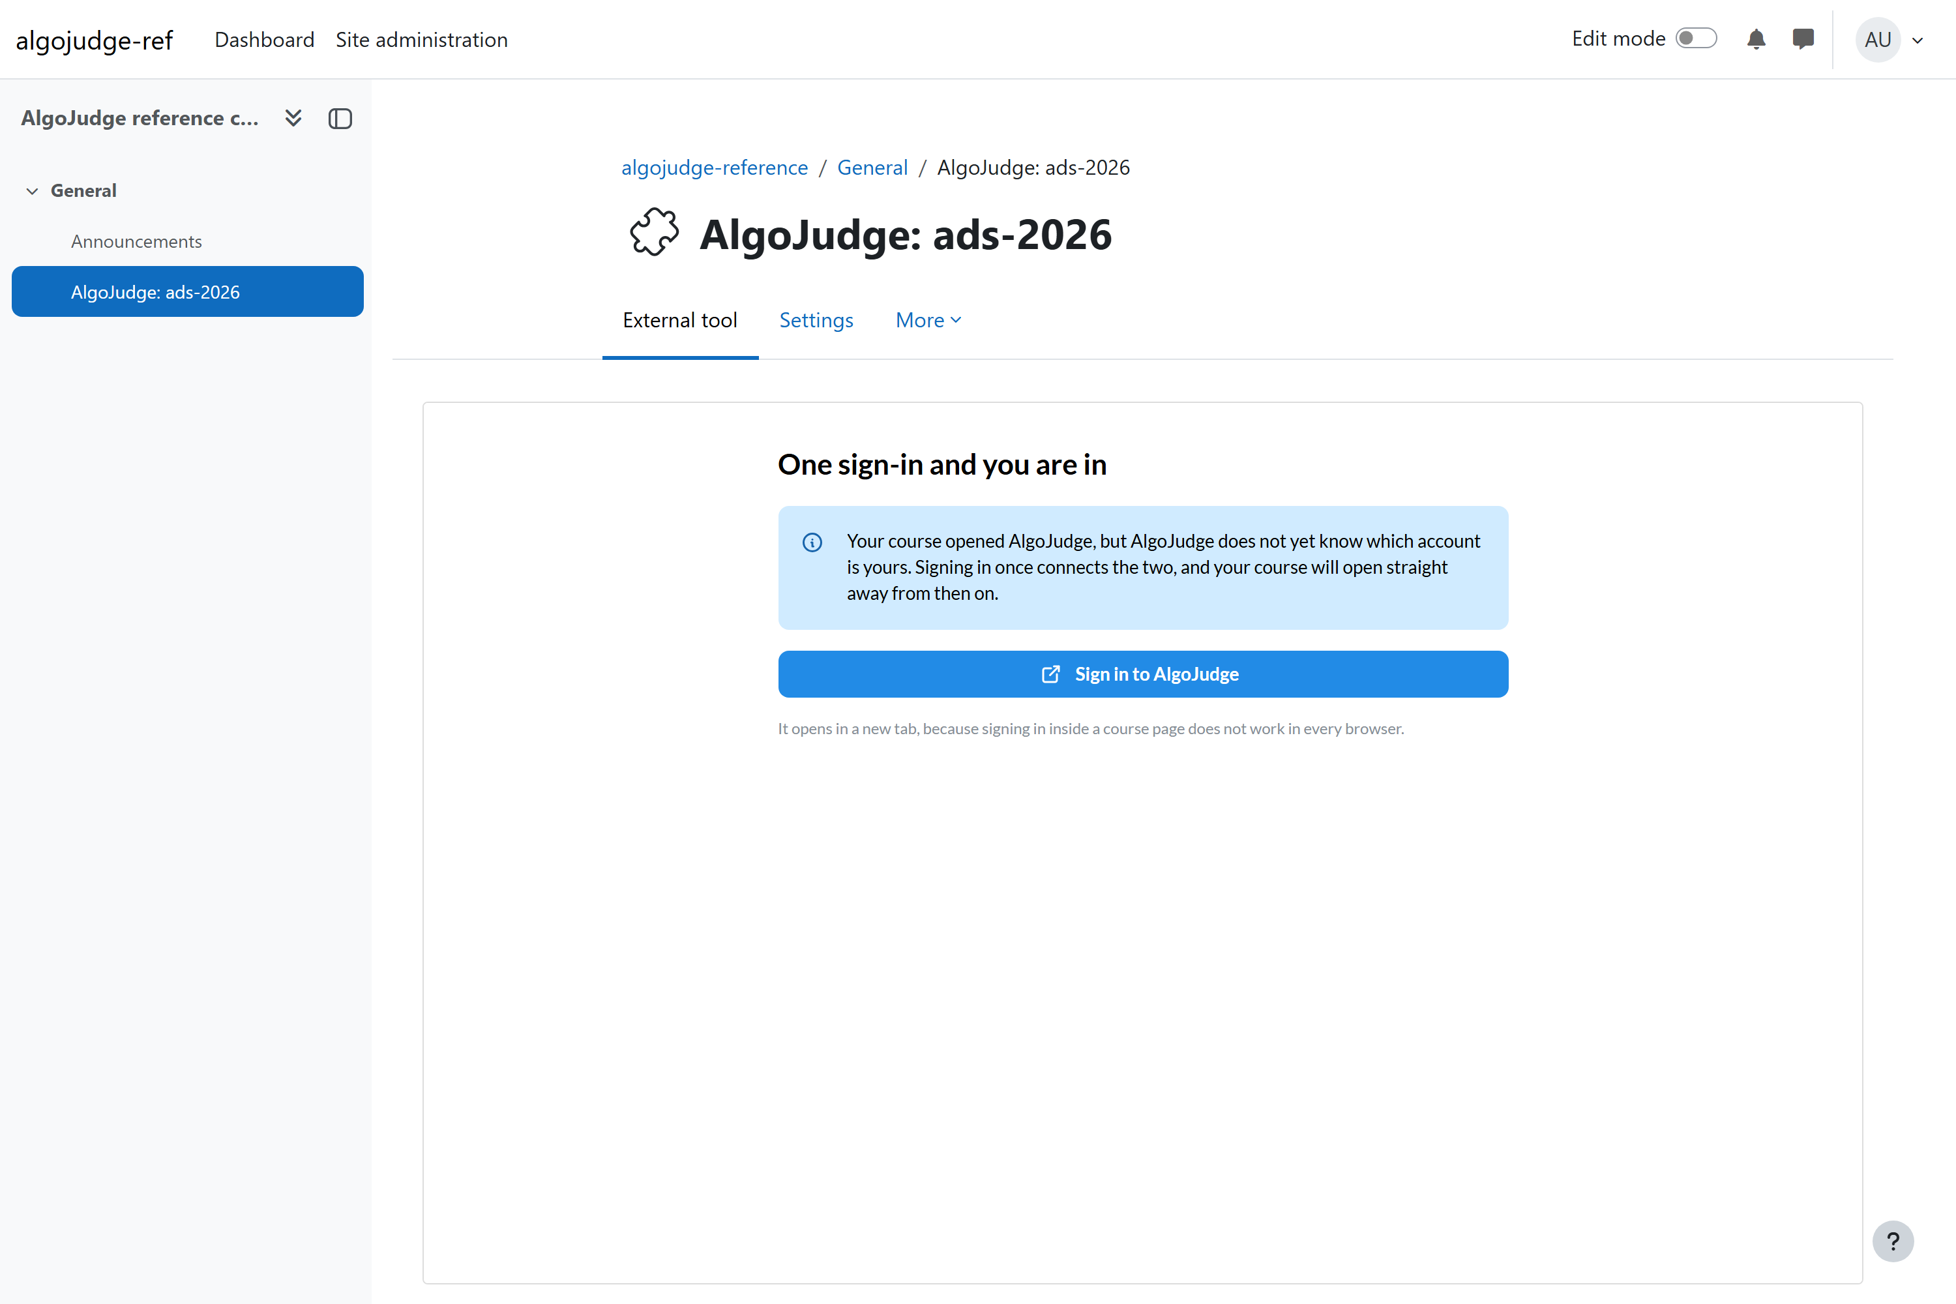Select AlgoJudge: ads-2026 in course index
Image resolution: width=1956 pixels, height=1304 pixels.
(x=187, y=291)
